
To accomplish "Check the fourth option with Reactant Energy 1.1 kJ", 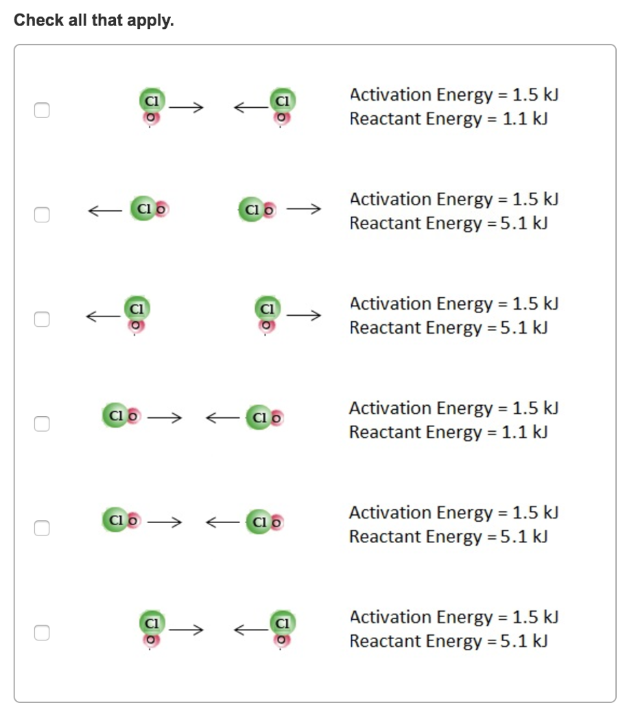I will [41, 424].
